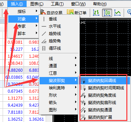Click the 新订单 document icon
Screen dimensions: 131x122
coord(70,12)
